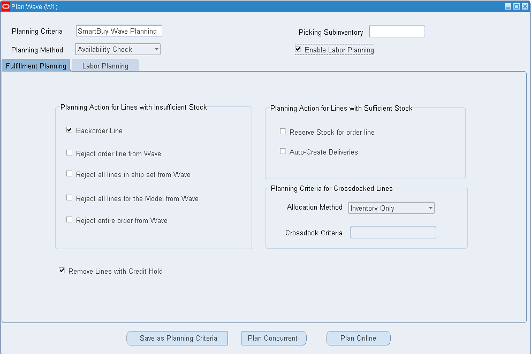Viewport: 531px width, 354px height.
Task: Click the Planning Action for Lines with Insufficient Stock heading
Action: pos(133,107)
